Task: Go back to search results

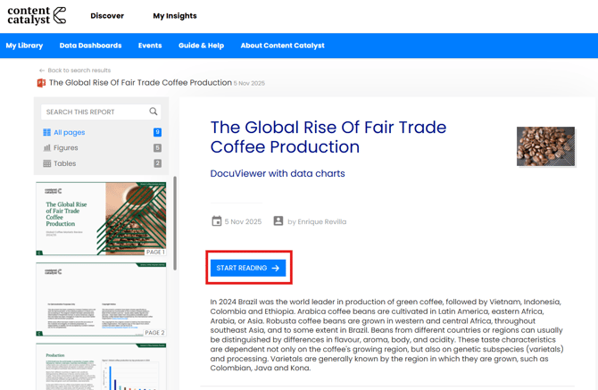Action: [x=79, y=71]
